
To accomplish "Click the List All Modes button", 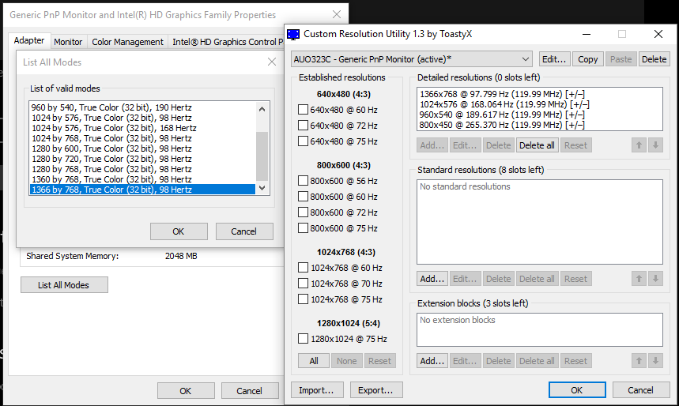I will (64, 285).
